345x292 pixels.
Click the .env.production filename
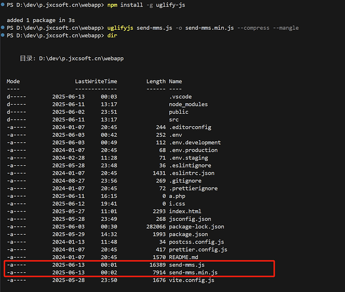coord(193,150)
